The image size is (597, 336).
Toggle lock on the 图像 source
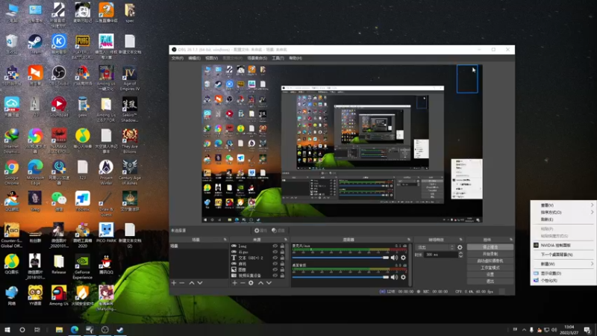282,270
